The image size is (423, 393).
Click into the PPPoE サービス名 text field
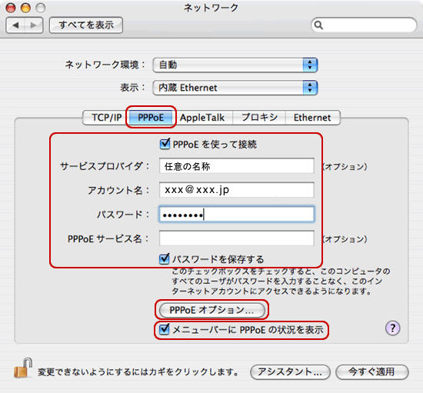click(237, 238)
